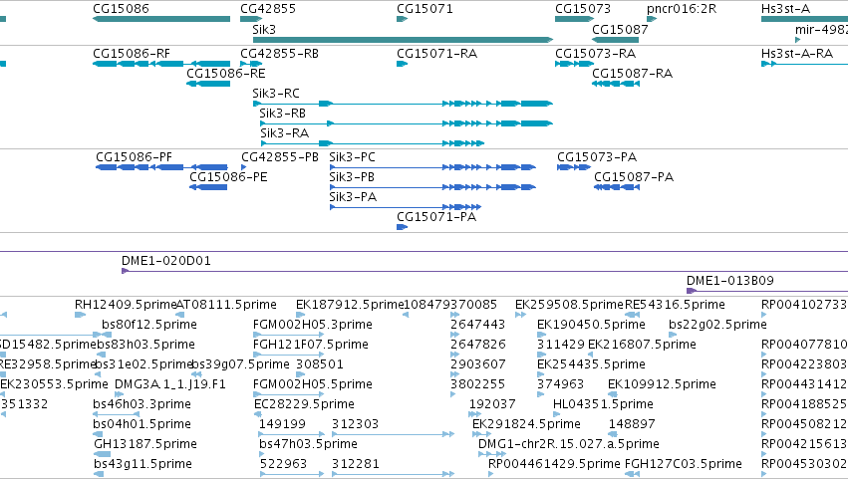Viewport: 848px width, 479px height.
Task: Click feature label 374963
Action: click(560, 385)
